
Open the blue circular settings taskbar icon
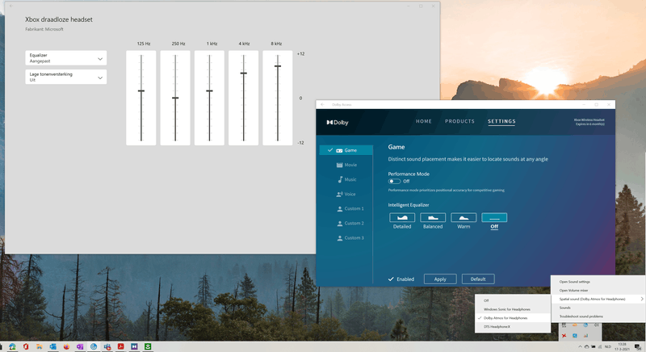click(x=94, y=346)
